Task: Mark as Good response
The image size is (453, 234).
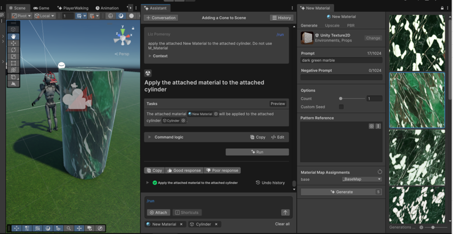Action: pos(184,171)
